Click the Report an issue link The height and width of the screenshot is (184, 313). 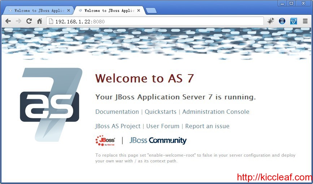pos(207,126)
